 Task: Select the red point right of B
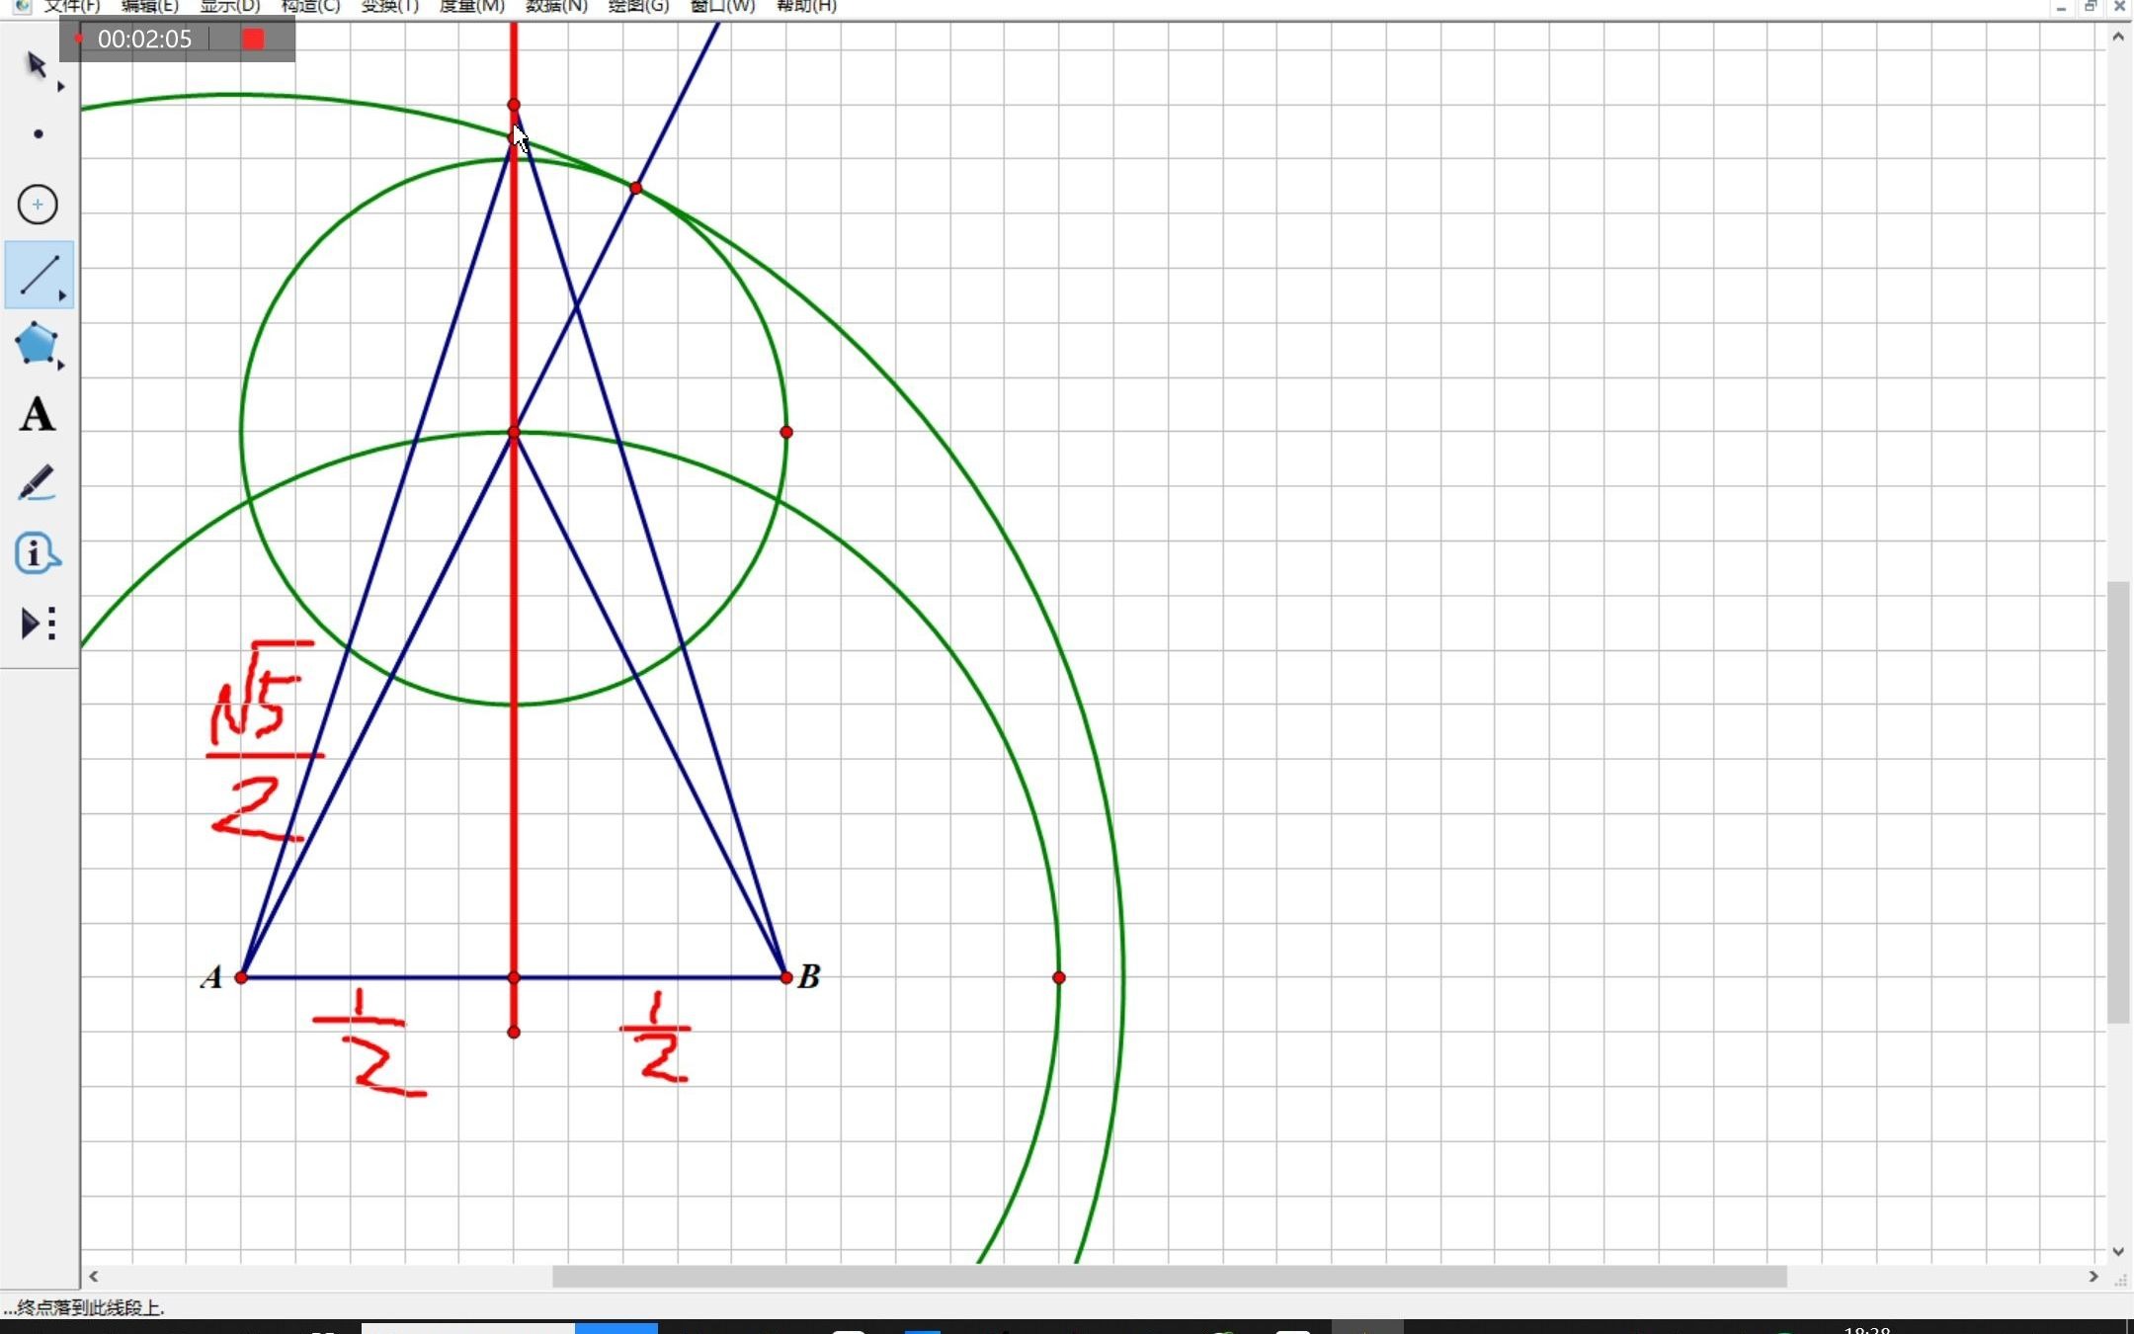(x=1059, y=977)
